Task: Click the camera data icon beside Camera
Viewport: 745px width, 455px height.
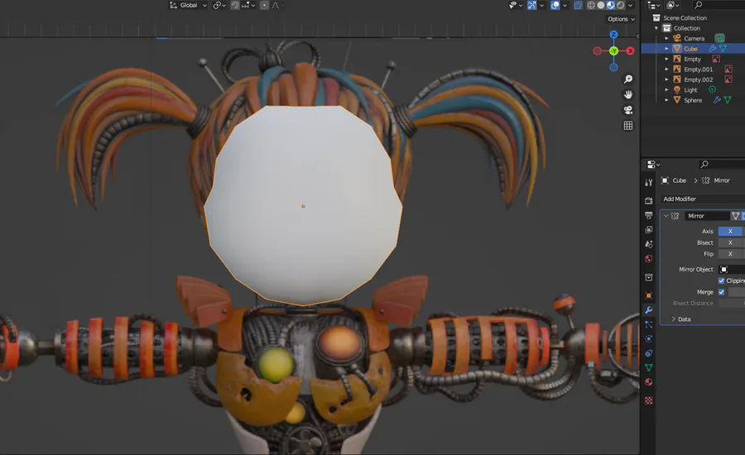Action: click(x=720, y=39)
